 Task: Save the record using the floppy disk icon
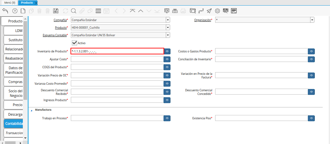click(56, 11)
